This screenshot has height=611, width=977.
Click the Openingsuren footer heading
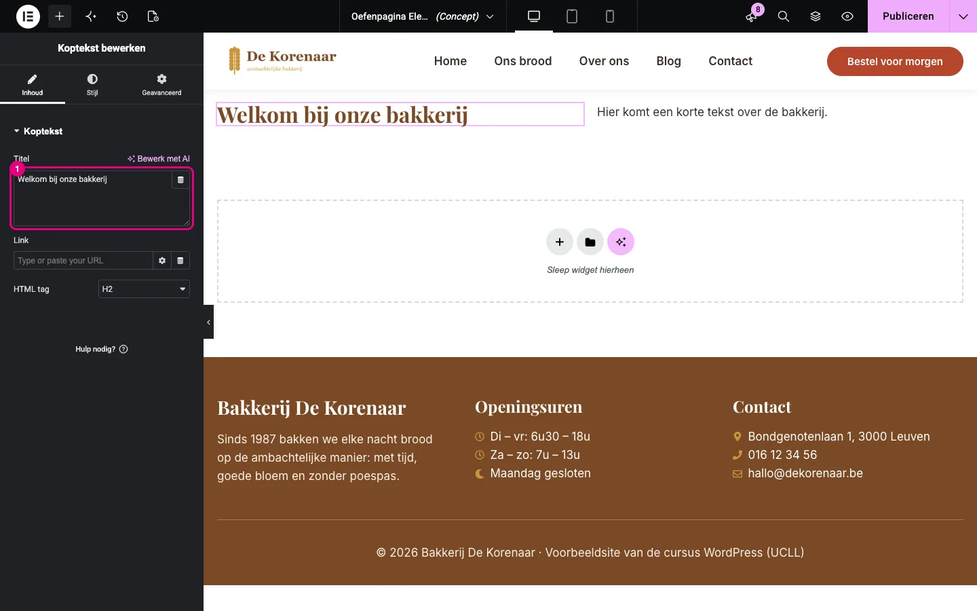(x=529, y=407)
